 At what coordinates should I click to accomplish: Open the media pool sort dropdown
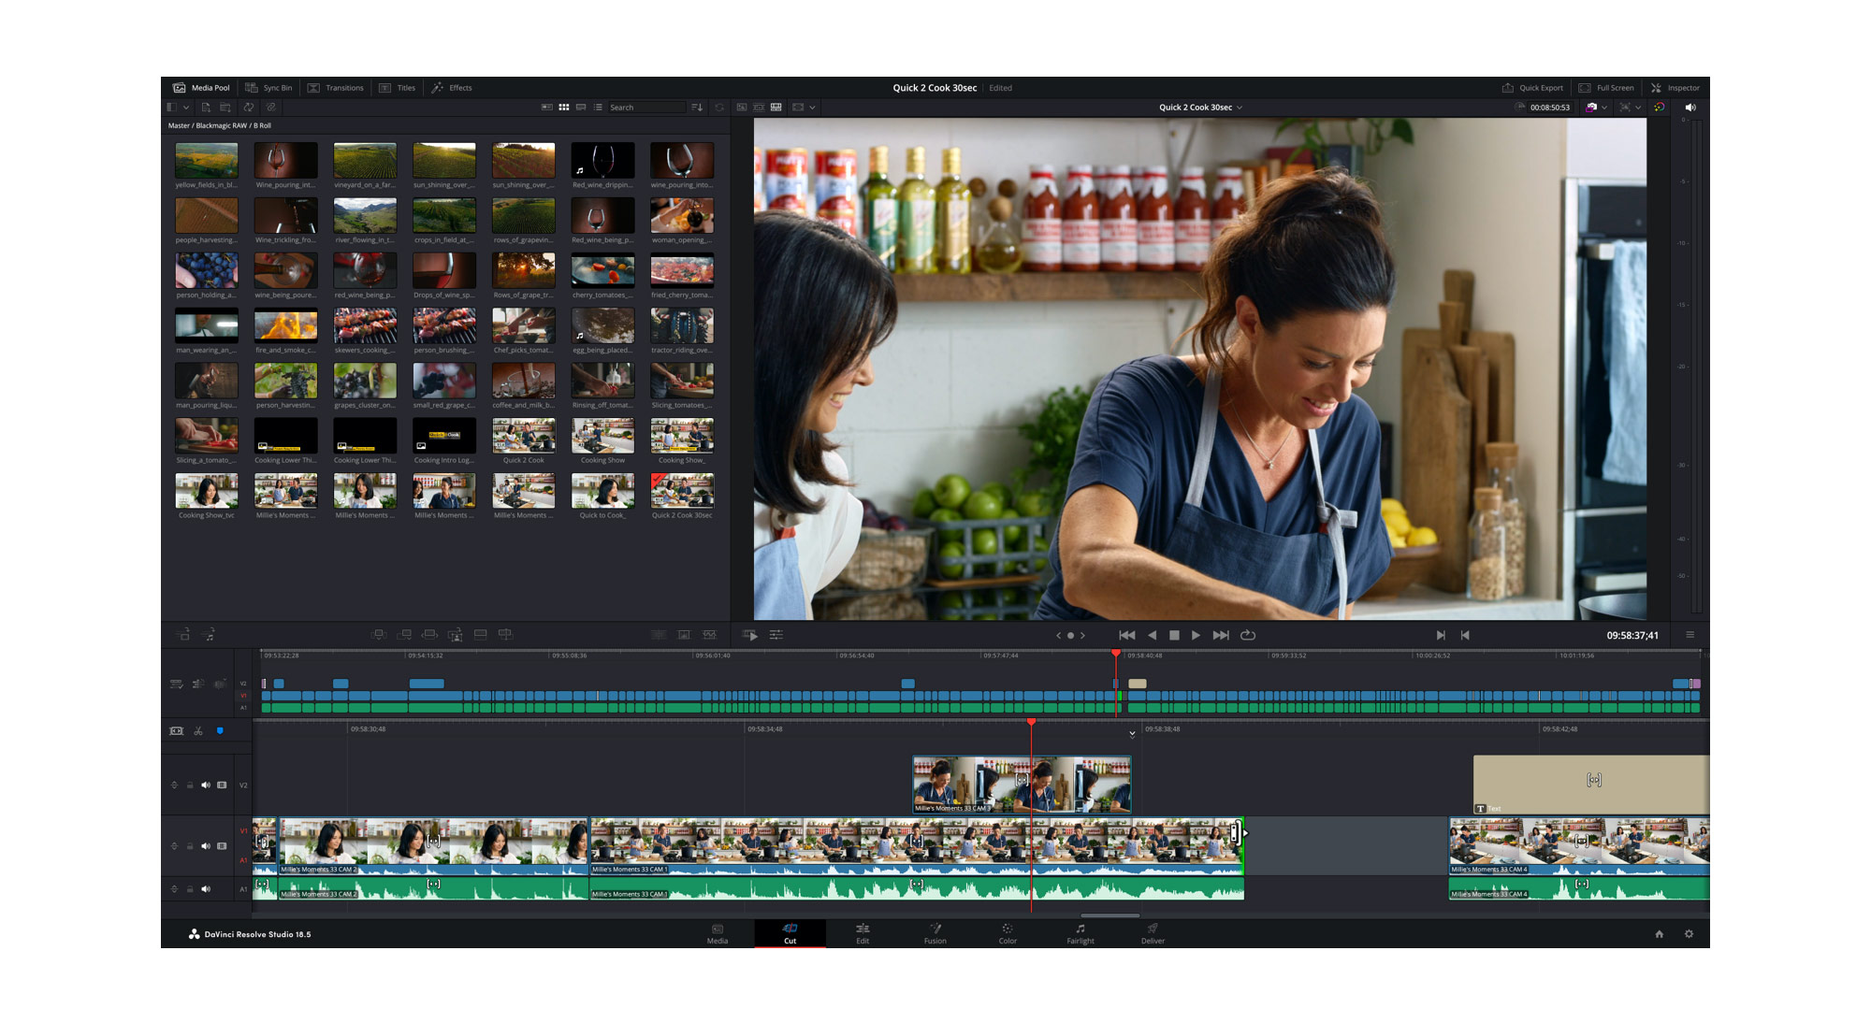coord(697,108)
